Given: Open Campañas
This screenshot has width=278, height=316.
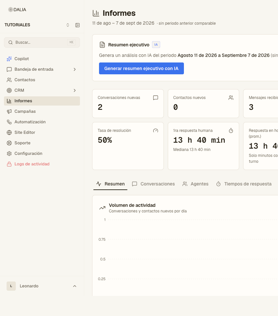Looking at the screenshot, I should coord(42,111).
